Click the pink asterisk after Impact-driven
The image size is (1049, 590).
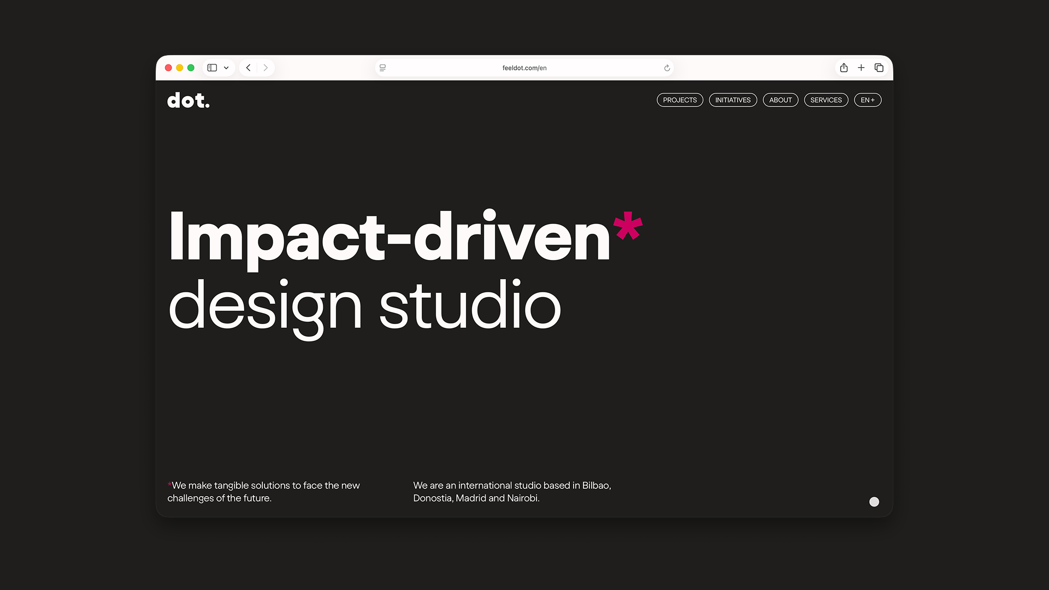pyautogui.click(x=628, y=226)
